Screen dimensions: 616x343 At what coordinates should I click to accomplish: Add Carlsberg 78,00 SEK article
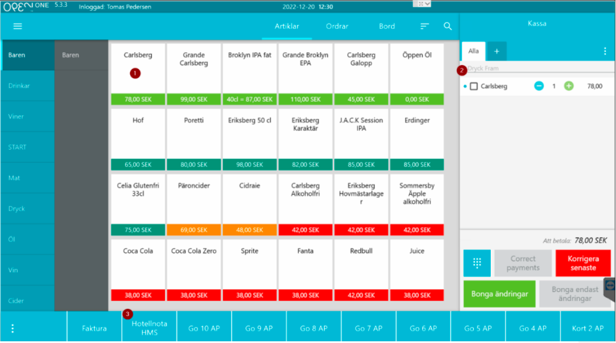pos(138,74)
